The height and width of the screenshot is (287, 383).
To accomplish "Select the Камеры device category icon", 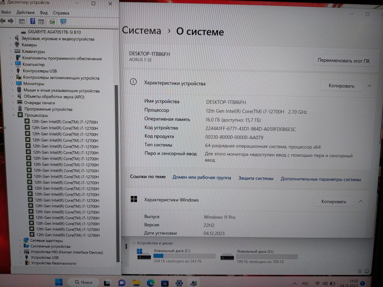I will (x=17, y=45).
